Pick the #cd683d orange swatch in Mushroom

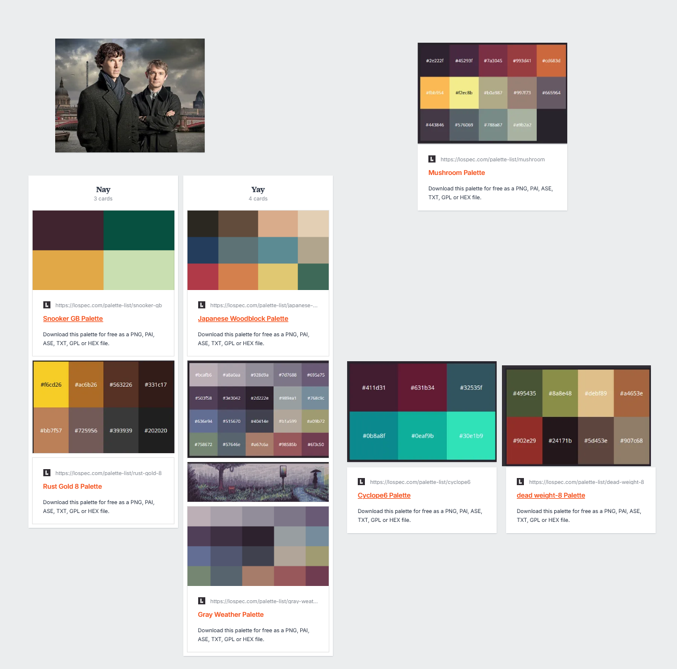[x=551, y=61]
